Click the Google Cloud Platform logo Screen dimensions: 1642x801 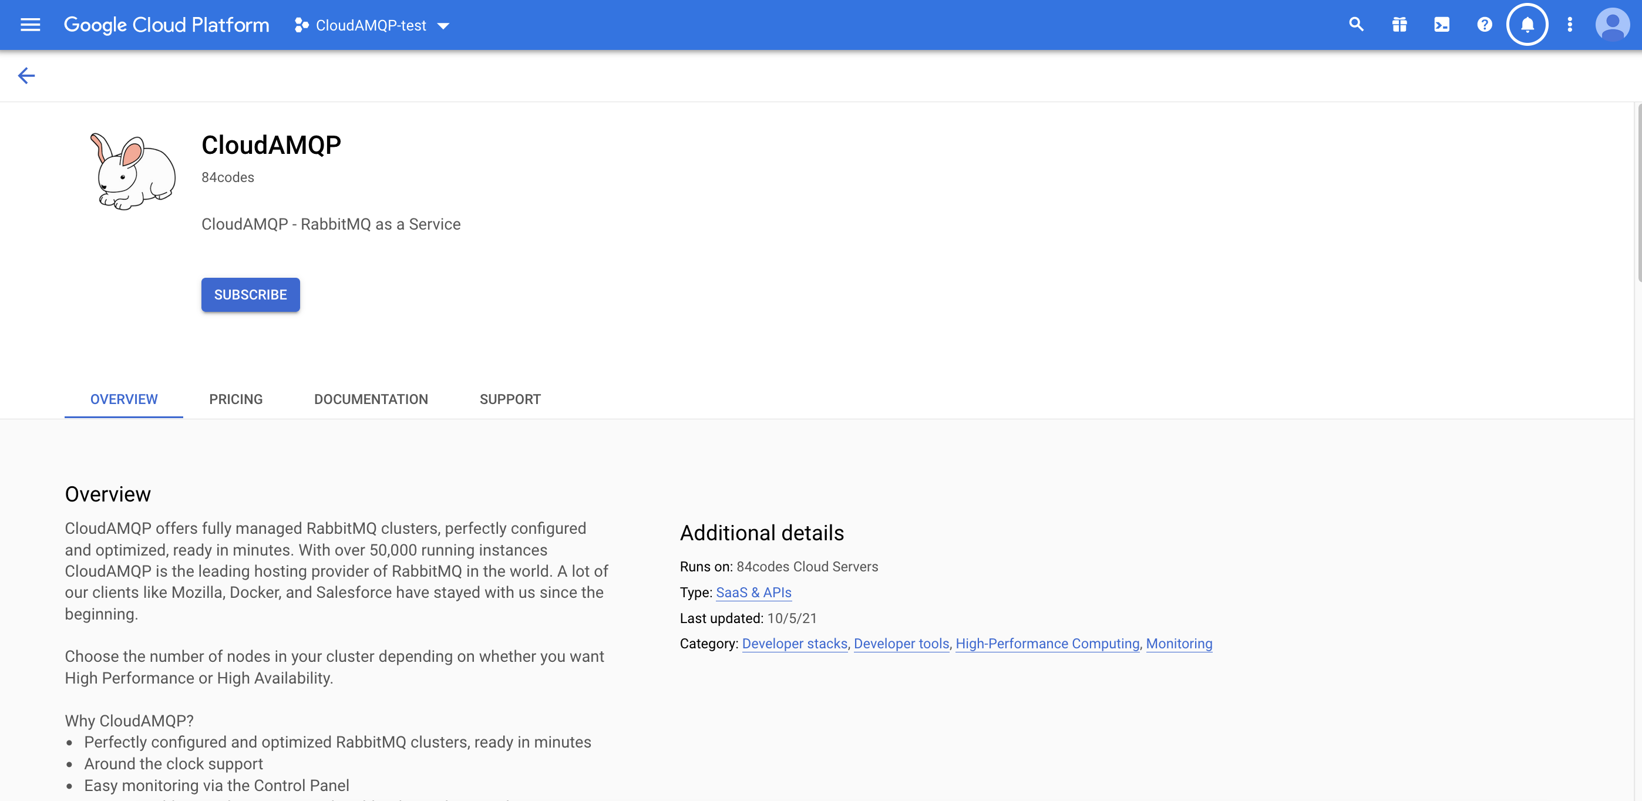click(x=166, y=25)
